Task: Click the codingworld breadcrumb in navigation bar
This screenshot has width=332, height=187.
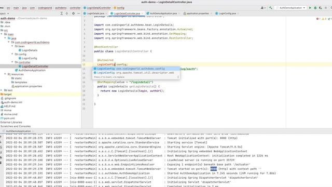Action: tap(45, 8)
